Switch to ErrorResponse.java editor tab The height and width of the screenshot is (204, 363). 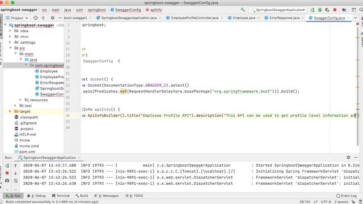(284, 18)
